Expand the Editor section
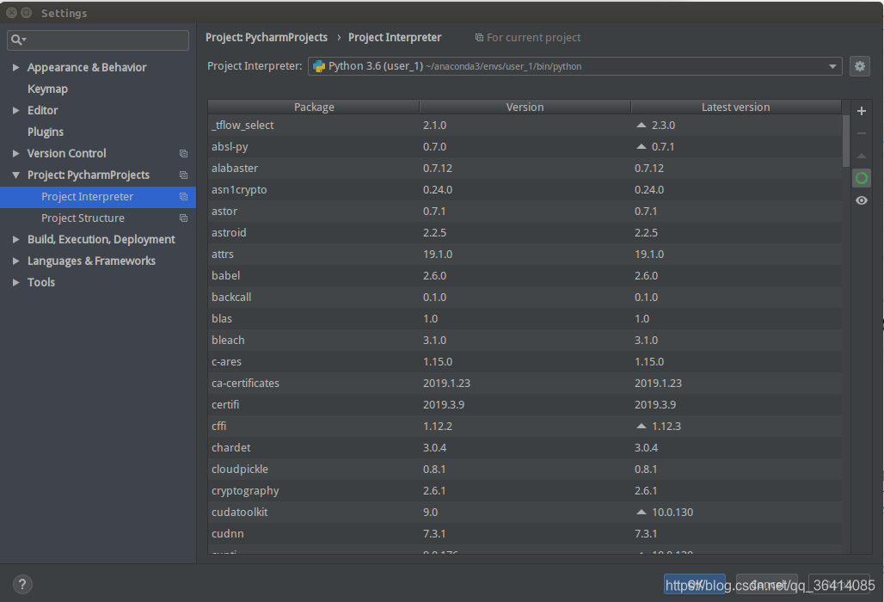Viewport: 884px width, 602px height. [15, 110]
